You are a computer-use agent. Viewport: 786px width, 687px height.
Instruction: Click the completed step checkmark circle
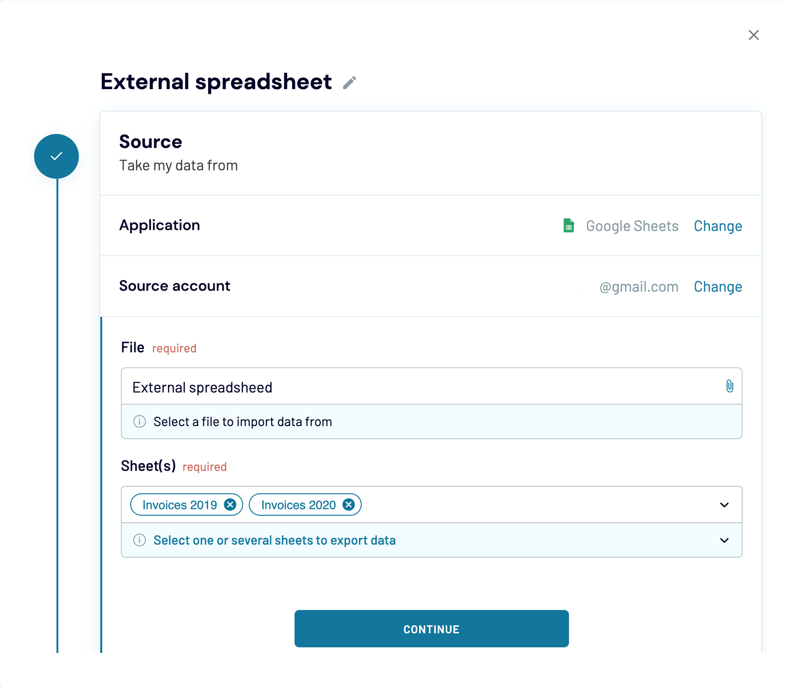56,156
